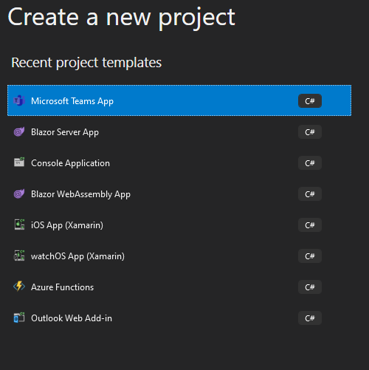369x370 pixels.
Task: Click the Blazor Server App icon
Action: (19, 131)
